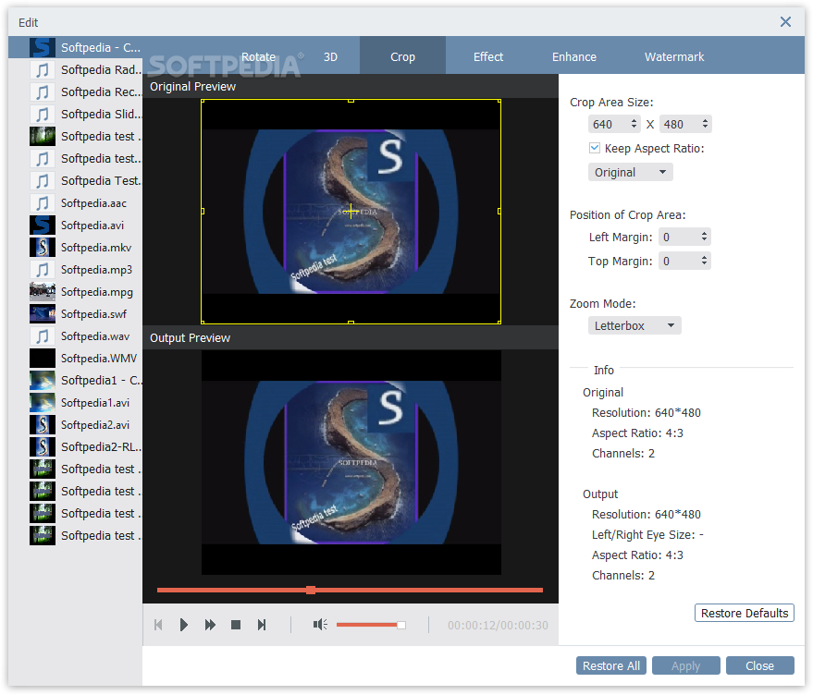Click the Close button

[x=760, y=666]
